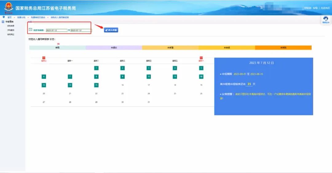Click the start date field showing 2023-07-12
Viewport: 332px width, 173px height.
click(x=56, y=30)
